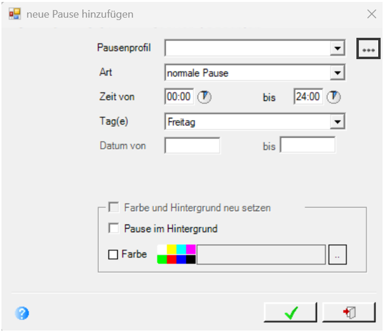Check Farbe und Hintergrund neu setzen
The width and height of the screenshot is (384, 332).
click(x=114, y=207)
